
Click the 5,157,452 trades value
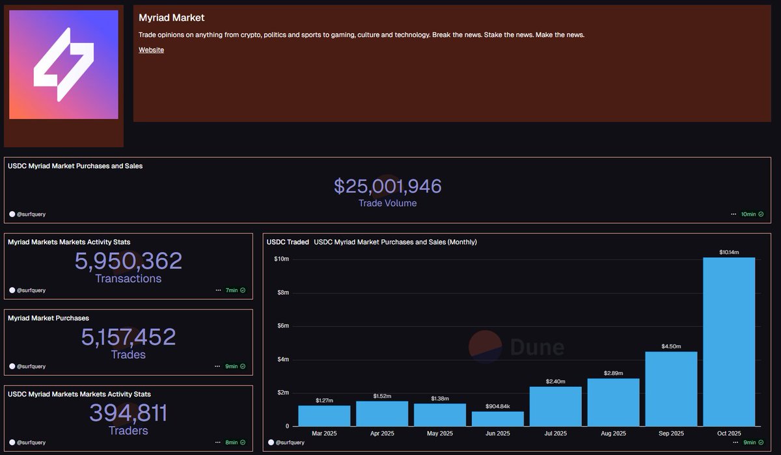tap(128, 337)
